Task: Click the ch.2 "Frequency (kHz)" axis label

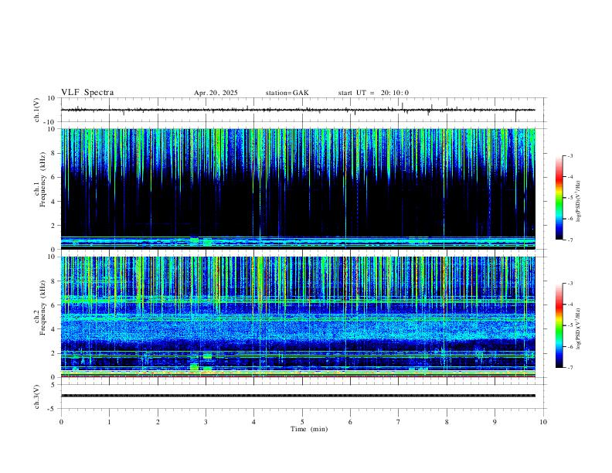Action: [42, 308]
